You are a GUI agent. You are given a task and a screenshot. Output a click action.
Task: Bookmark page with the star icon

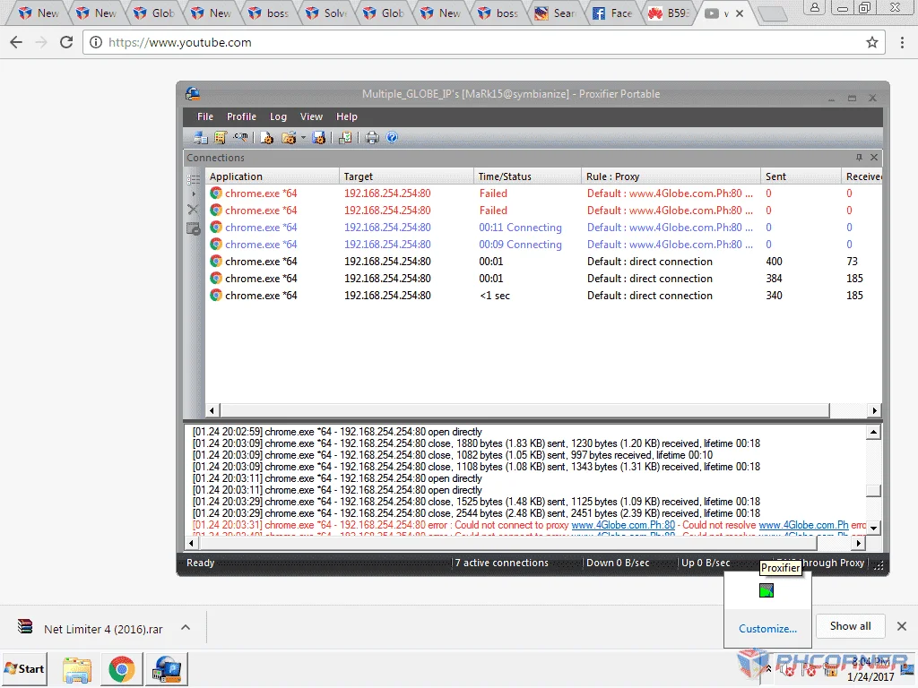tap(871, 42)
